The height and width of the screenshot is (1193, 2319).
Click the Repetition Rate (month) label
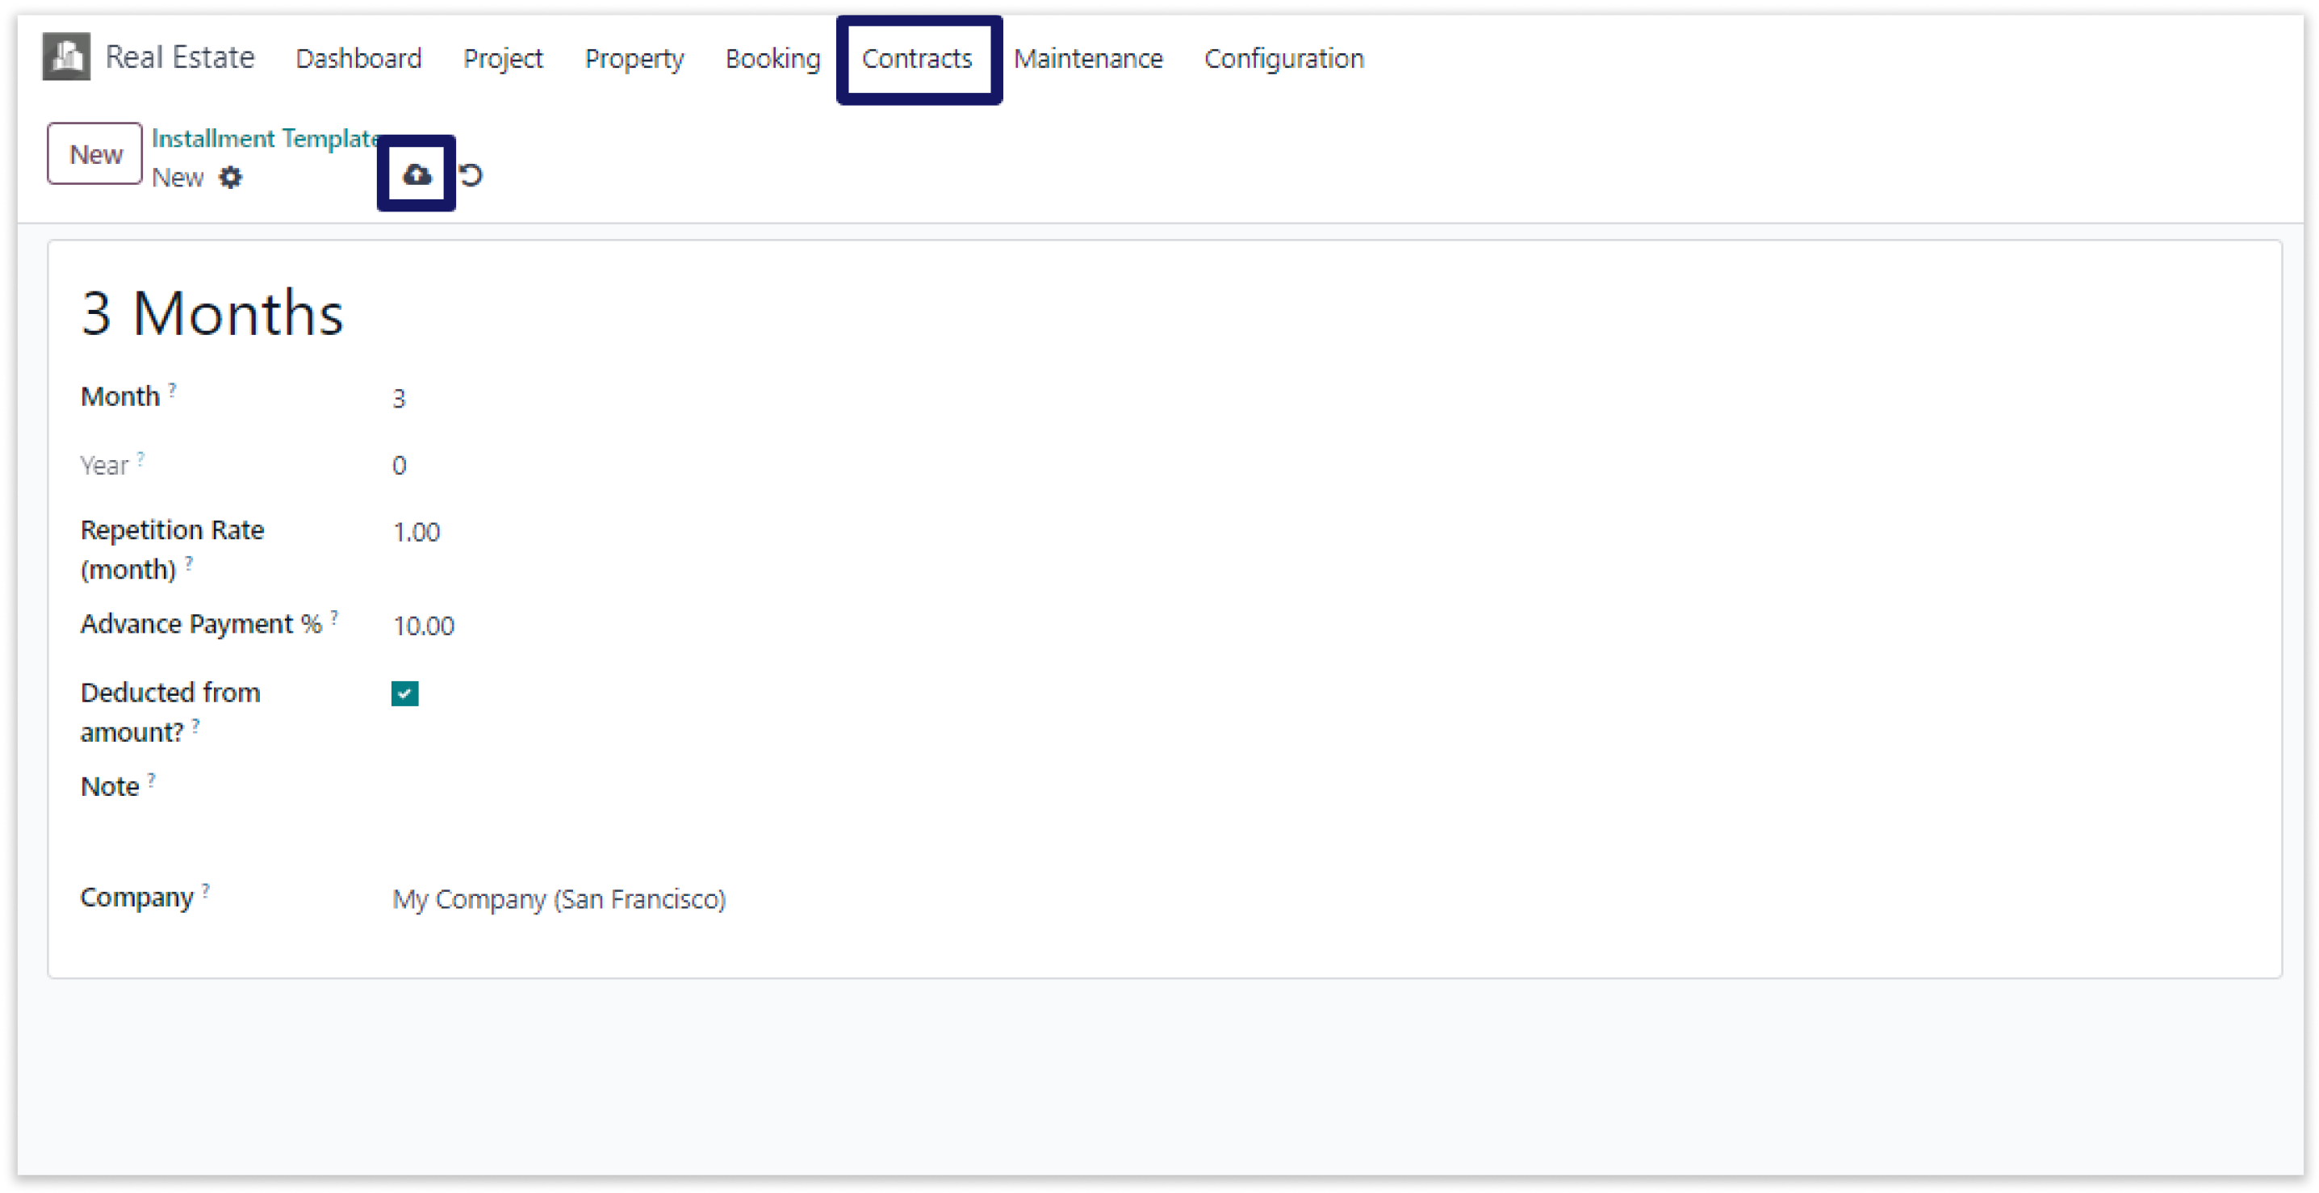(x=172, y=549)
